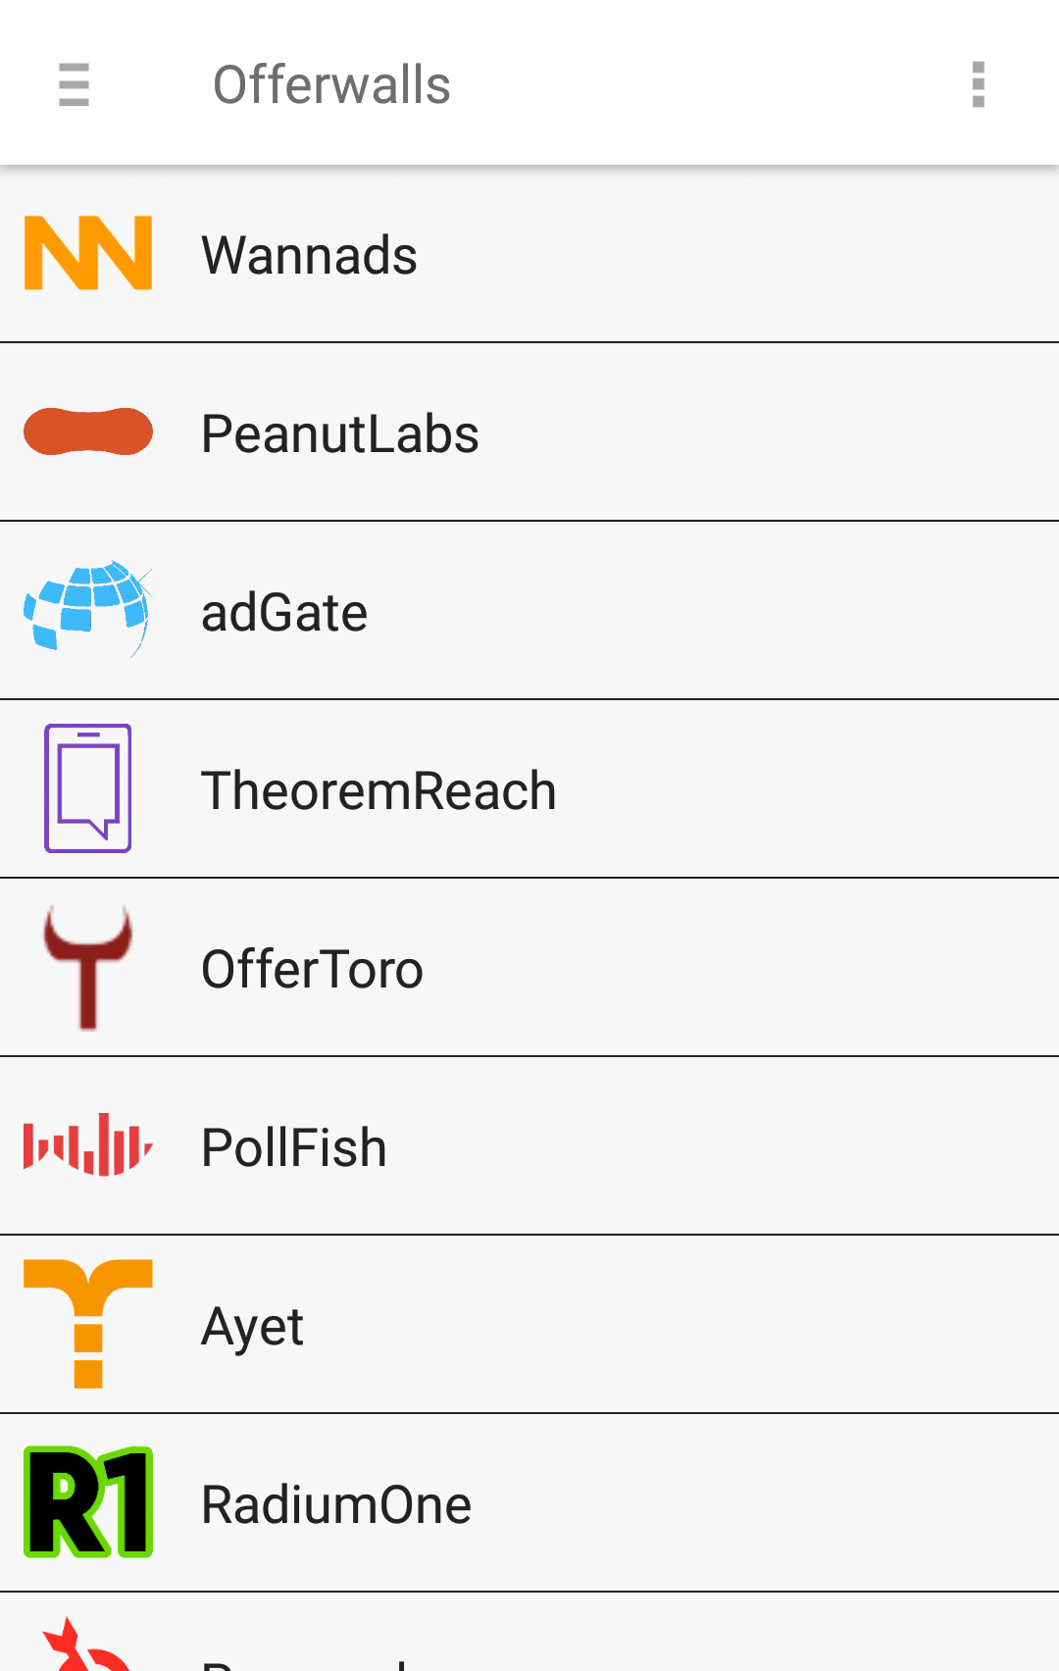This screenshot has height=1671, width=1059.
Task: Choose the Ayet offerwall row
Action: pos(529,1325)
